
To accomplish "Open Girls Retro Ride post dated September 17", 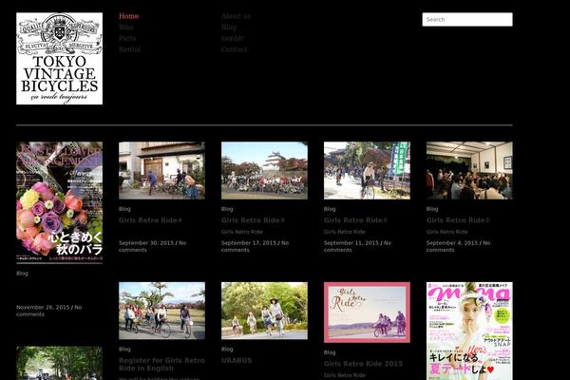I will pyautogui.click(x=253, y=220).
